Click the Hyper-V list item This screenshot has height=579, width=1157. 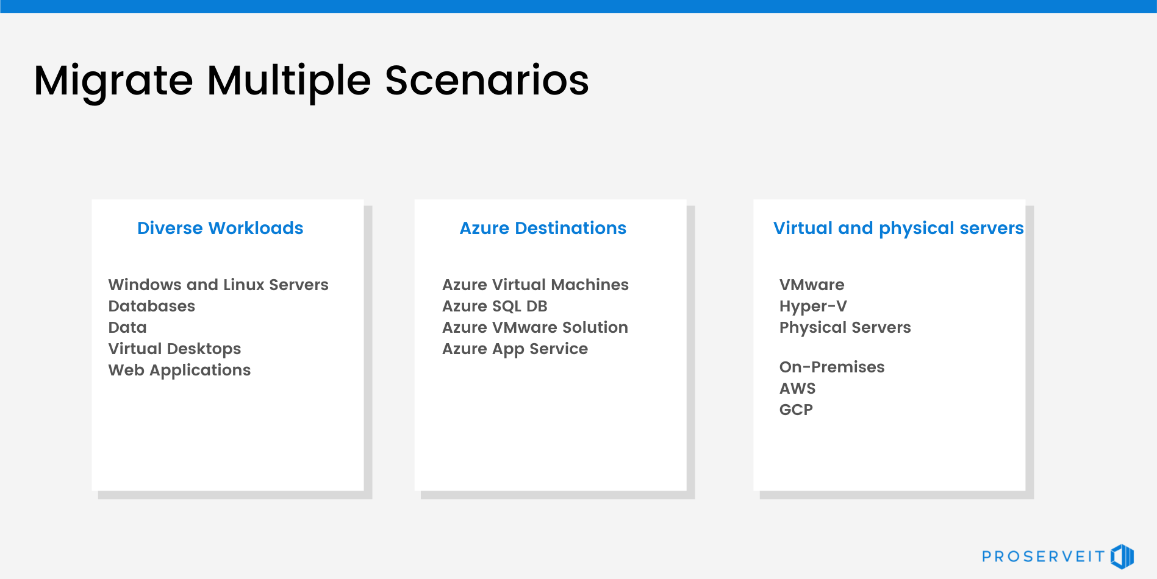coord(813,306)
